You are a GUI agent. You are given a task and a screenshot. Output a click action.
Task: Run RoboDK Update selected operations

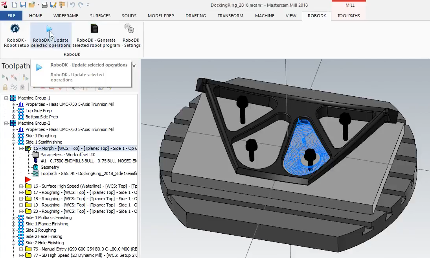coord(51,36)
